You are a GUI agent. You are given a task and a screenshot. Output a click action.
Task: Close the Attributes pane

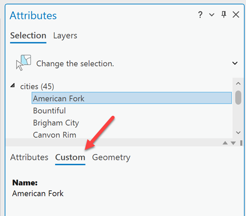click(x=236, y=15)
